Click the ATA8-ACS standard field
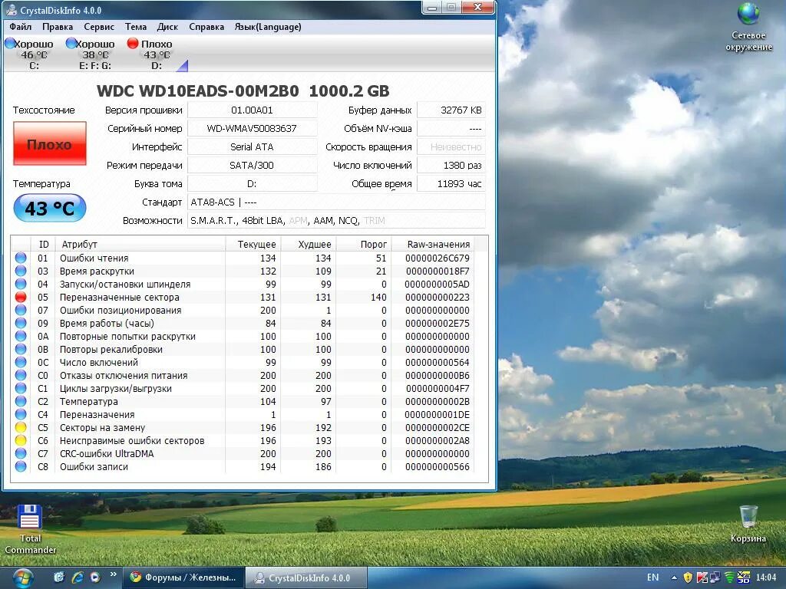This screenshot has width=786, height=589. click(x=336, y=202)
